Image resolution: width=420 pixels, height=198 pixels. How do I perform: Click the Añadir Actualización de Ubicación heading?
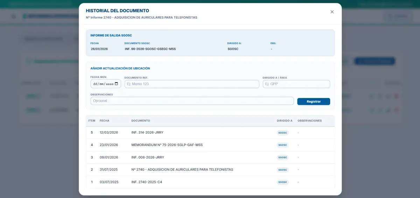120,68
